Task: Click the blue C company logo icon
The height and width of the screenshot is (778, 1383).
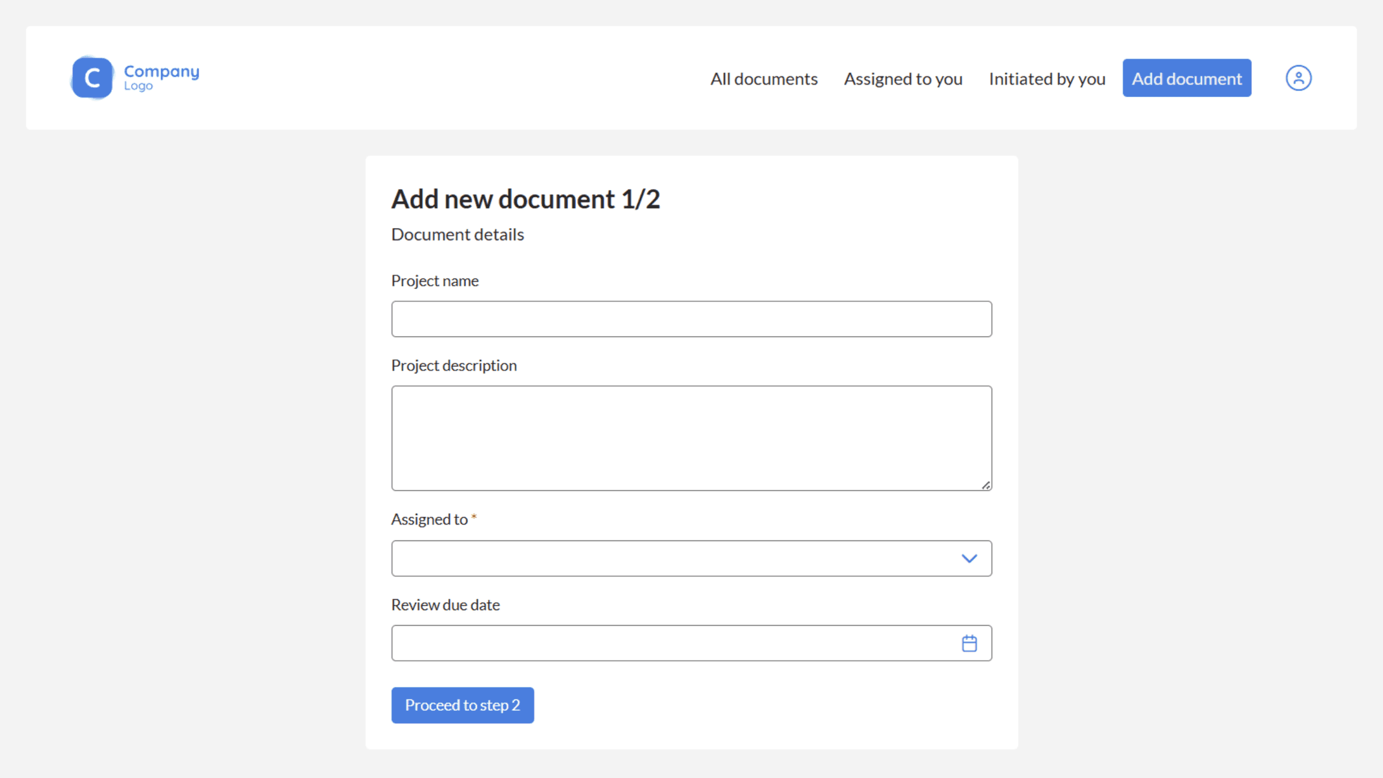Action: click(x=92, y=77)
